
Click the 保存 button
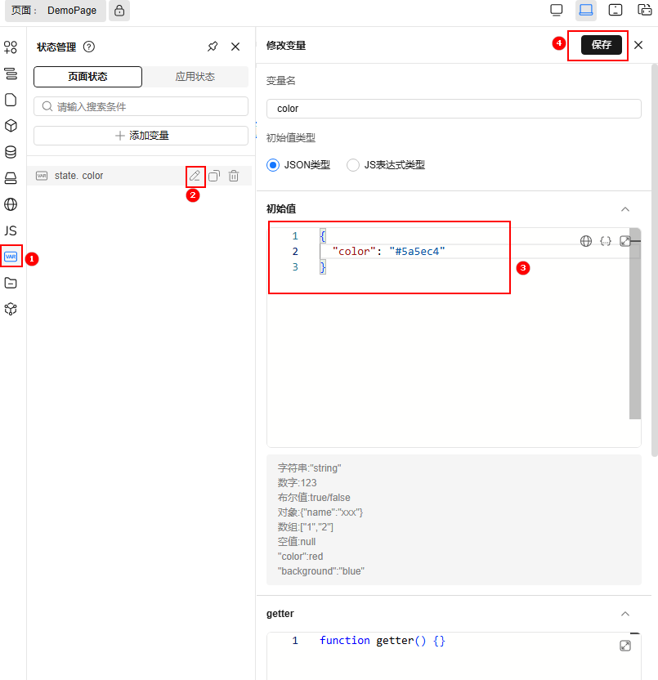pyautogui.click(x=602, y=45)
